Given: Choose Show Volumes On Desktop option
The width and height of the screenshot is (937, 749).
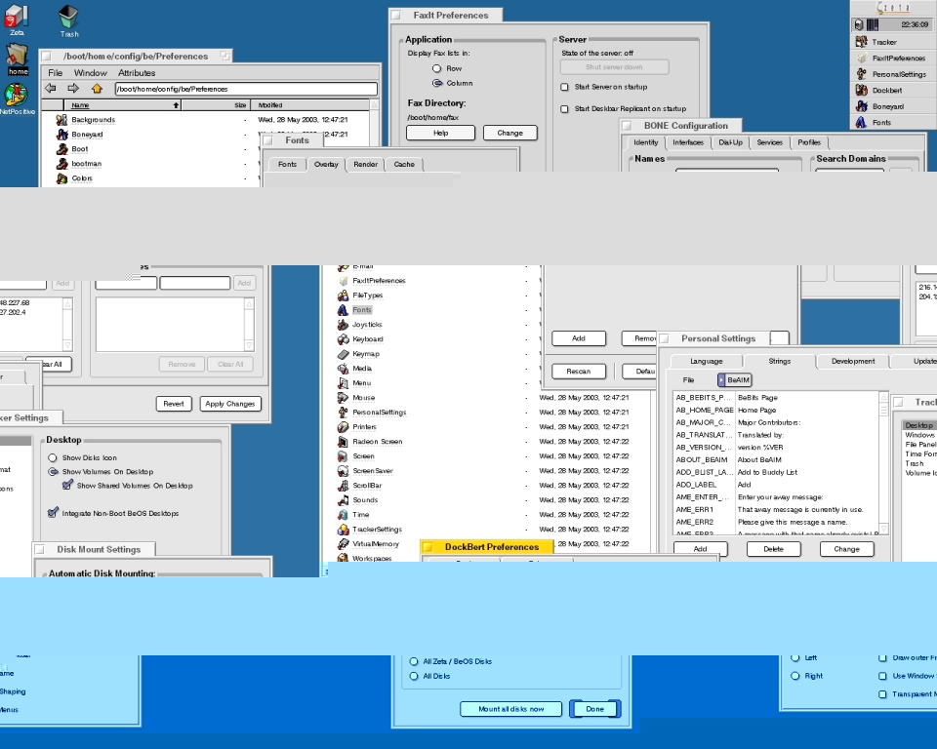Looking at the screenshot, I should (x=53, y=472).
